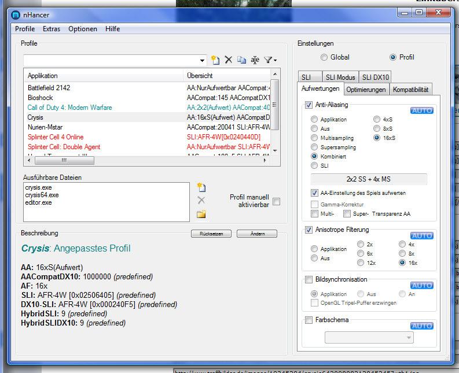
Task: Select the 4xS anti-aliasing mode
Action: pyautogui.click(x=377, y=119)
